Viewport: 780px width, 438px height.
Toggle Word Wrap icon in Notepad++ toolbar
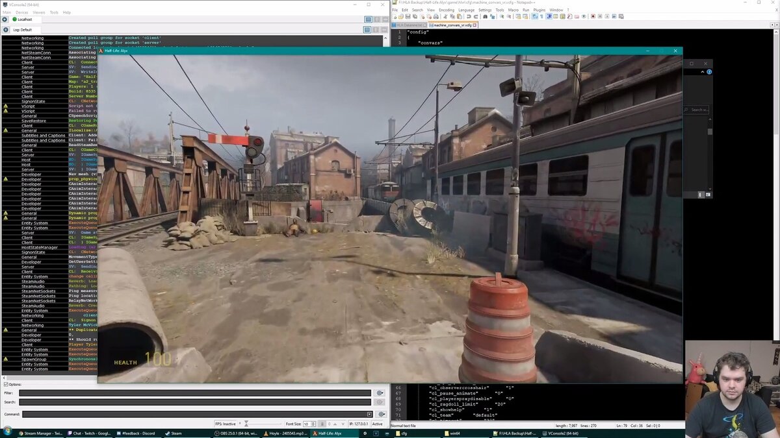coord(534,16)
